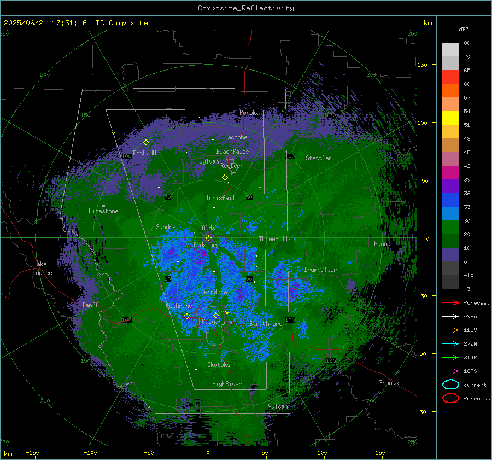
Task: Click the Okotoks label
Action: point(219,365)
